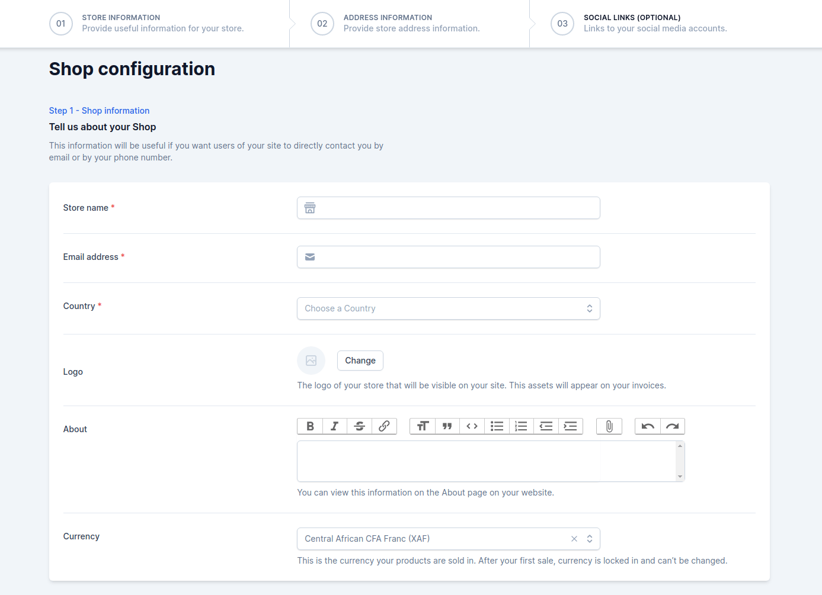Go to step 02 Address Information
Screen dimensions: 822x595
(x=395, y=23)
